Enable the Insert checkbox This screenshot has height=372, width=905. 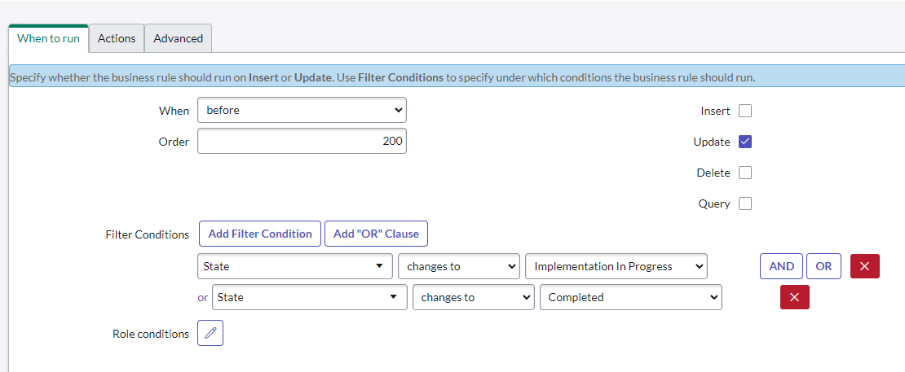(745, 111)
